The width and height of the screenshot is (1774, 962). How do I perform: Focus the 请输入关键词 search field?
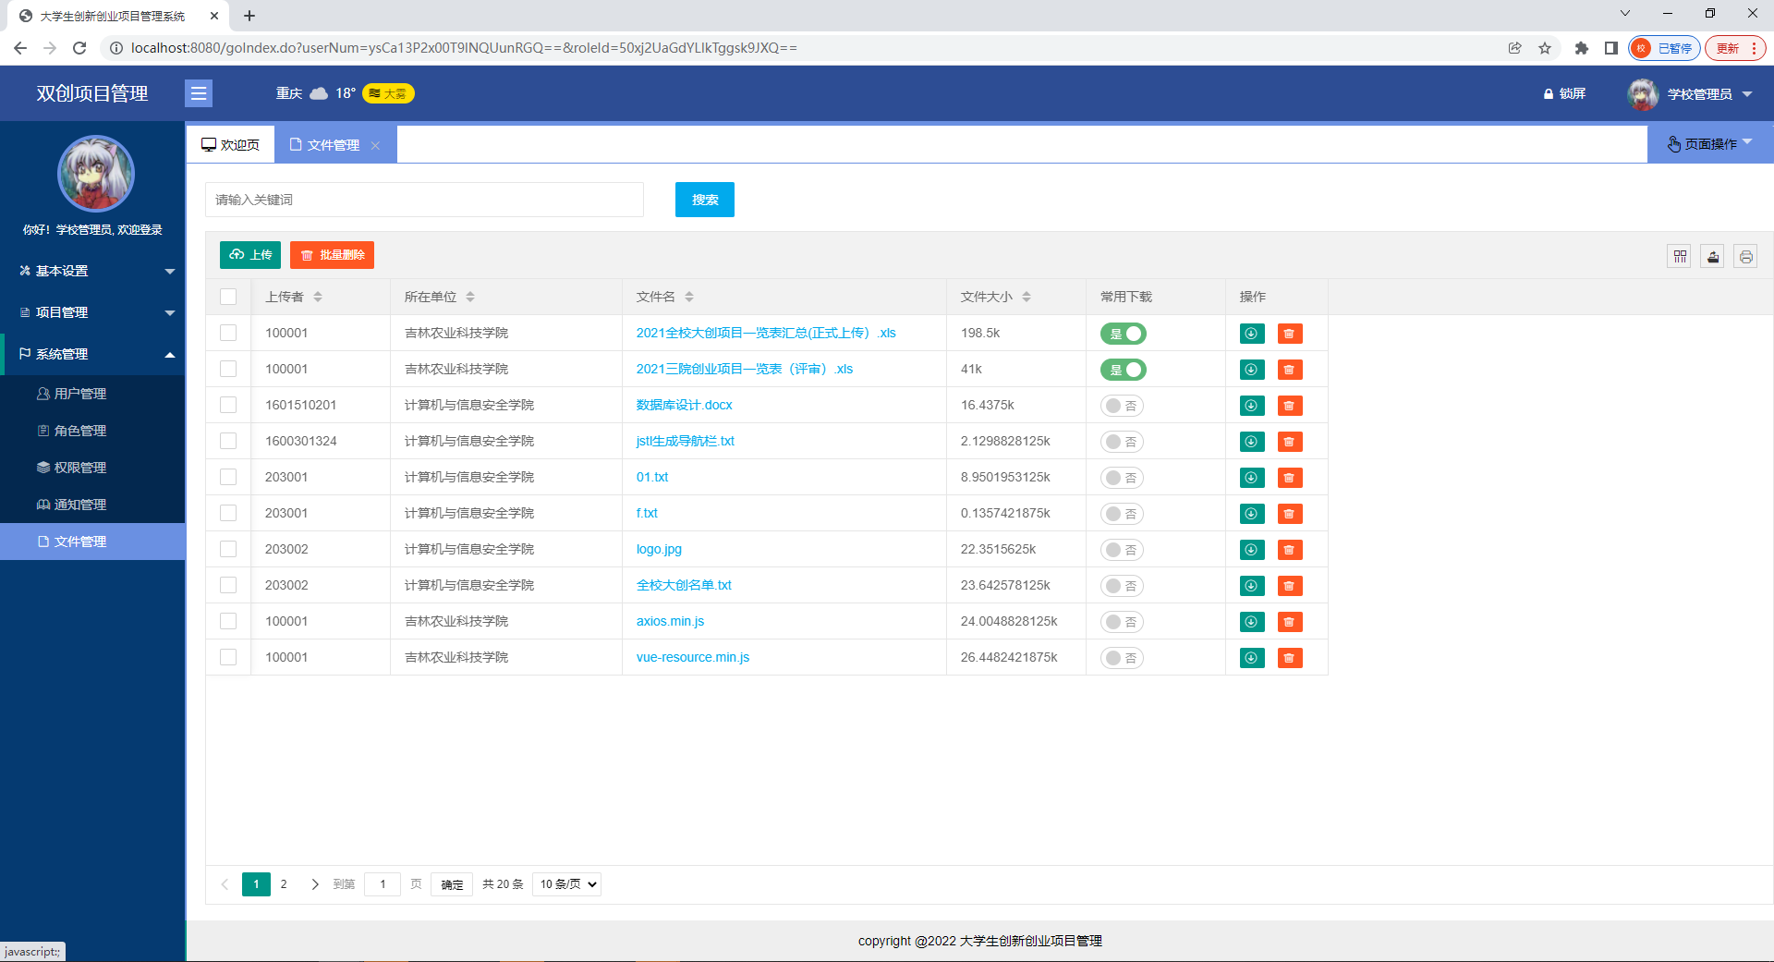[424, 200]
